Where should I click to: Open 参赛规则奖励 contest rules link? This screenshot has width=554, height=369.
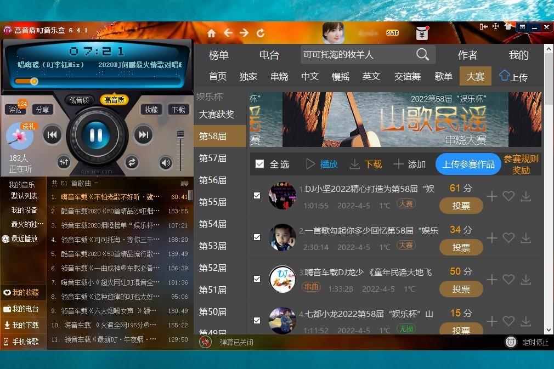pyautogui.click(x=521, y=164)
